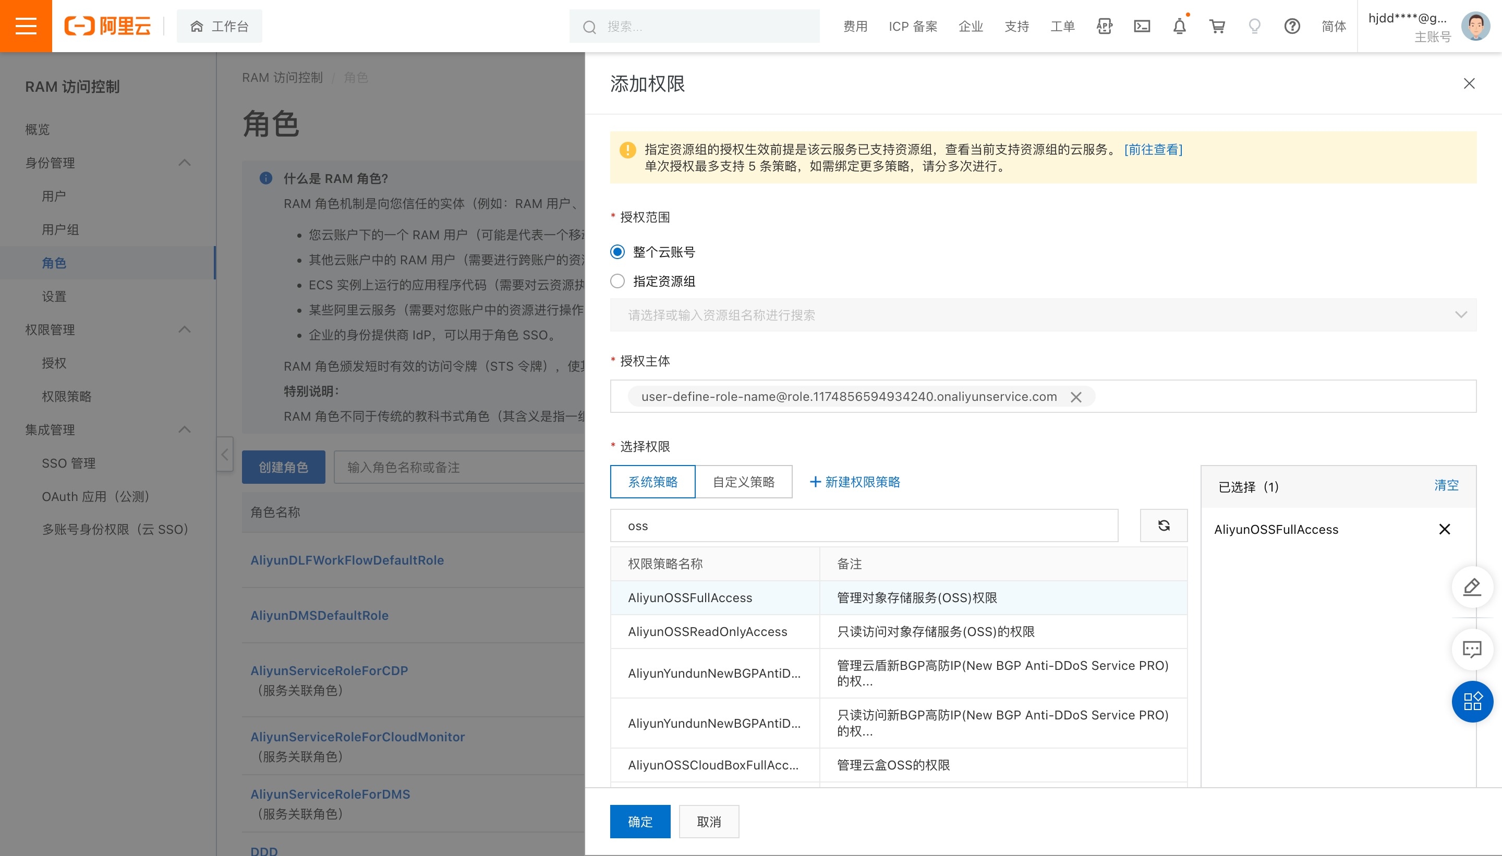The width and height of the screenshot is (1502, 856).
Task: Open the Cloud Shell terminal icon
Action: [x=1142, y=27]
